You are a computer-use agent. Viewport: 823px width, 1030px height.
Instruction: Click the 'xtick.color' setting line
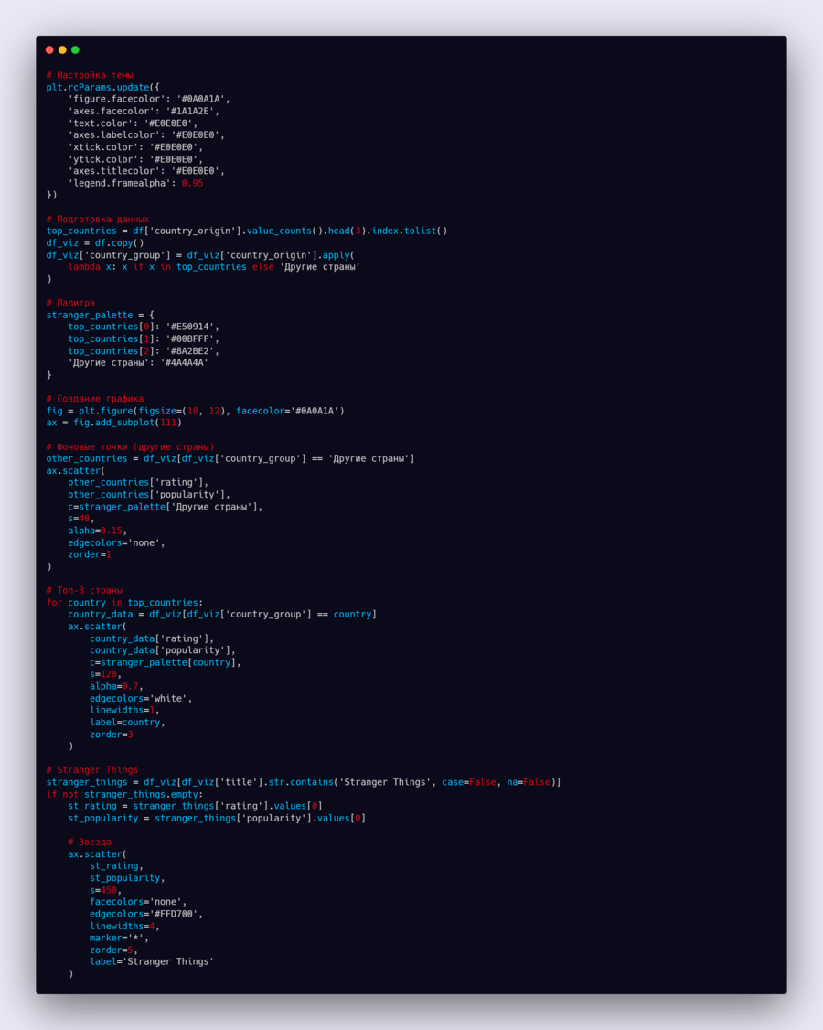point(135,147)
